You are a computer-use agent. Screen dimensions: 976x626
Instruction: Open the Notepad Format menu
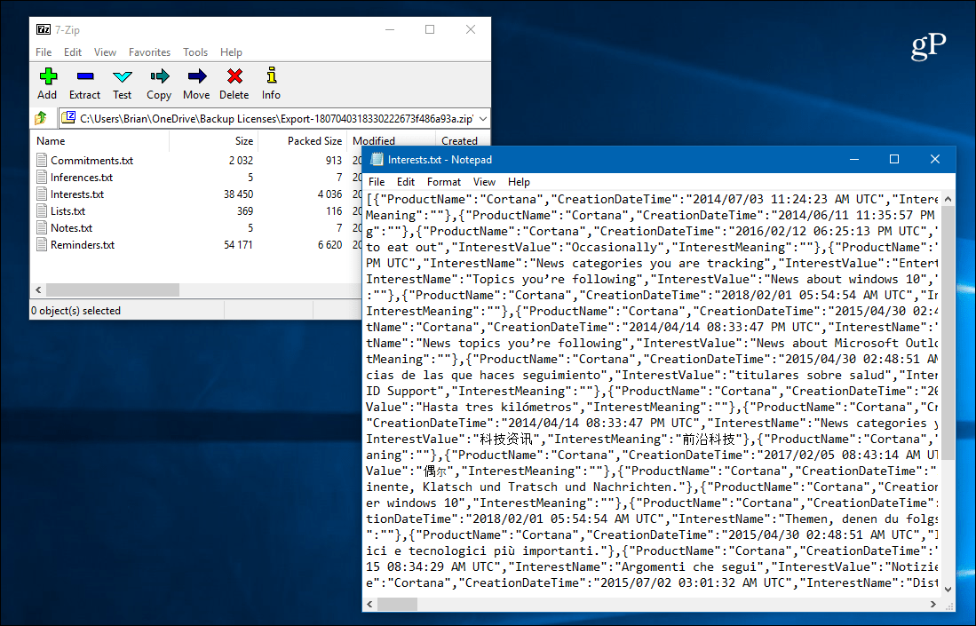(444, 182)
